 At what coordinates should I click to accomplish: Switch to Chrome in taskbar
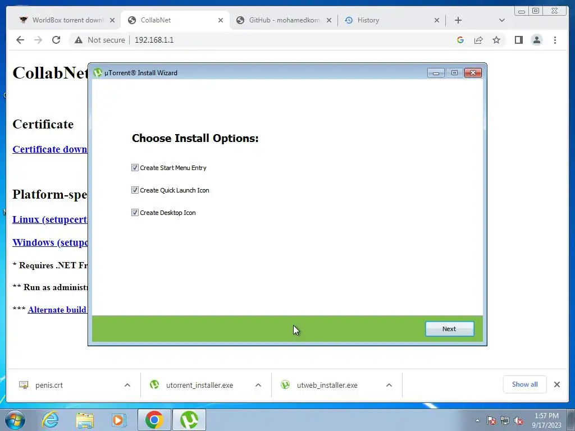[x=154, y=420]
